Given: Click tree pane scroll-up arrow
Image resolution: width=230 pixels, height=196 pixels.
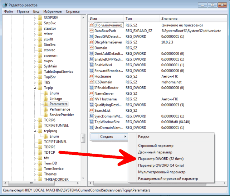Looking at the screenshot, I should point(83,18).
